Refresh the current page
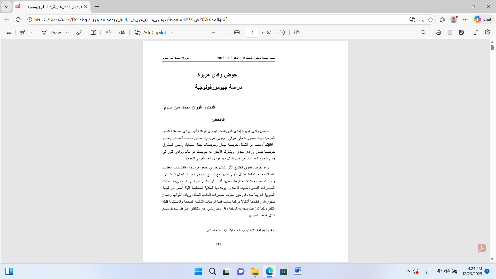Image resolution: width=496 pixels, height=279 pixels. 18,19
